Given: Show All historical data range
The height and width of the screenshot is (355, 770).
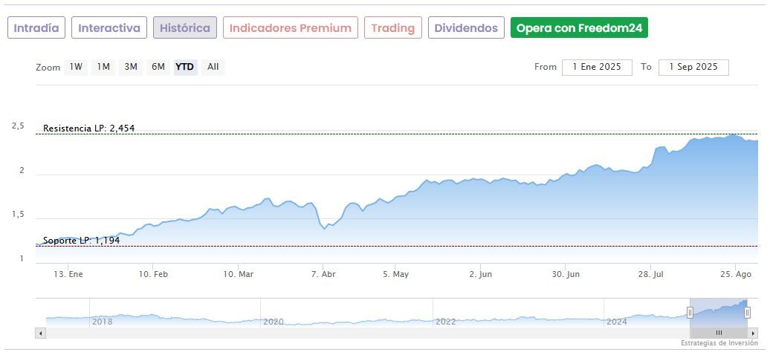Looking at the screenshot, I should click(213, 67).
